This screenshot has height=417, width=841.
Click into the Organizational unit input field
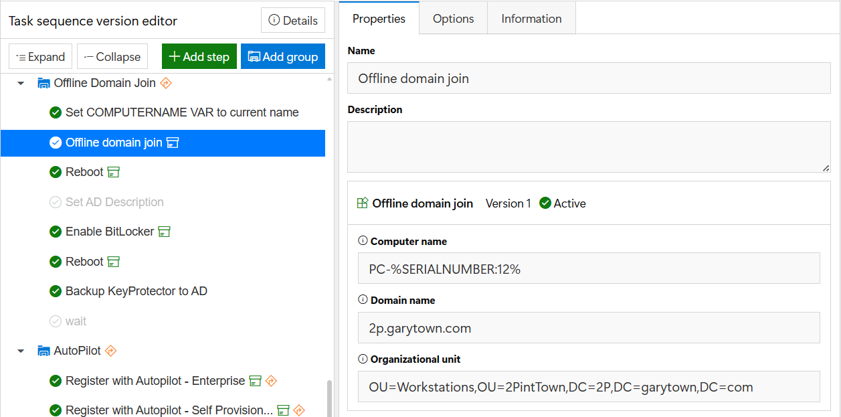point(589,387)
